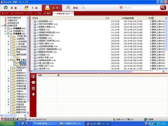Click file icon of 20 比爸爸.rmvb
The image size is (168, 126).
click(35, 55)
